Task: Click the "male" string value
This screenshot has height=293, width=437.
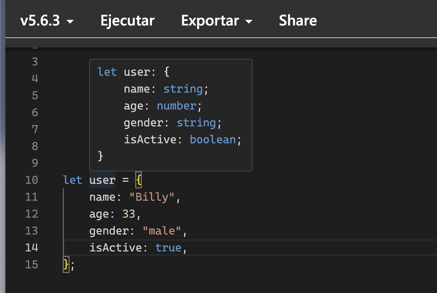Action: click(162, 231)
